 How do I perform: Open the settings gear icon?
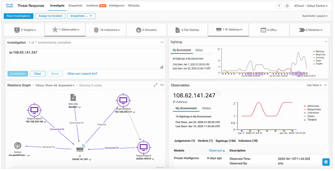pyautogui.click(x=287, y=6)
